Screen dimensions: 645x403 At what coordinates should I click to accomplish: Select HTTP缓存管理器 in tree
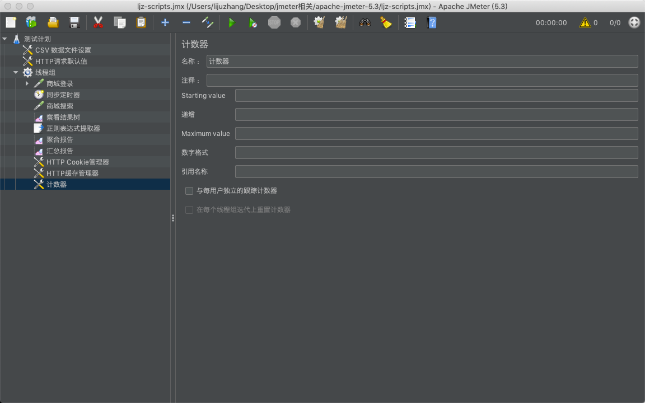click(x=72, y=173)
